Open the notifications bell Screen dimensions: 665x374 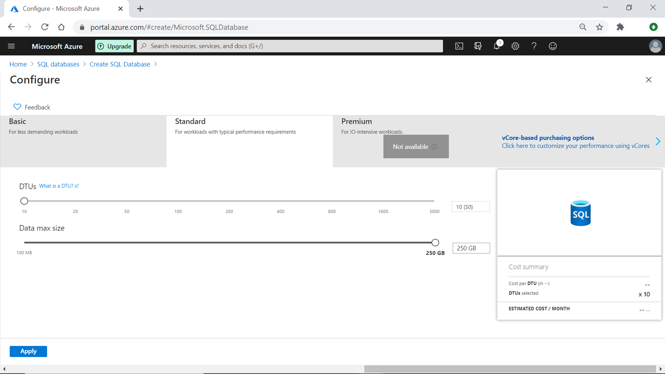pyautogui.click(x=497, y=46)
